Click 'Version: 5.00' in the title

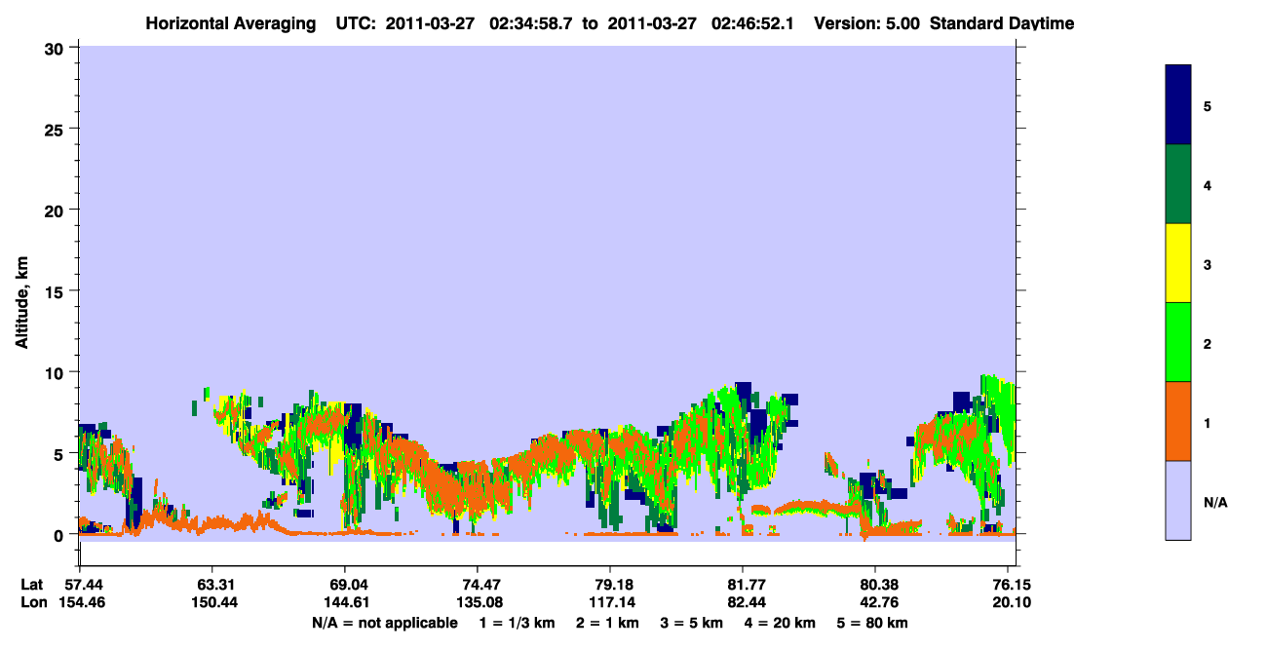(868, 23)
